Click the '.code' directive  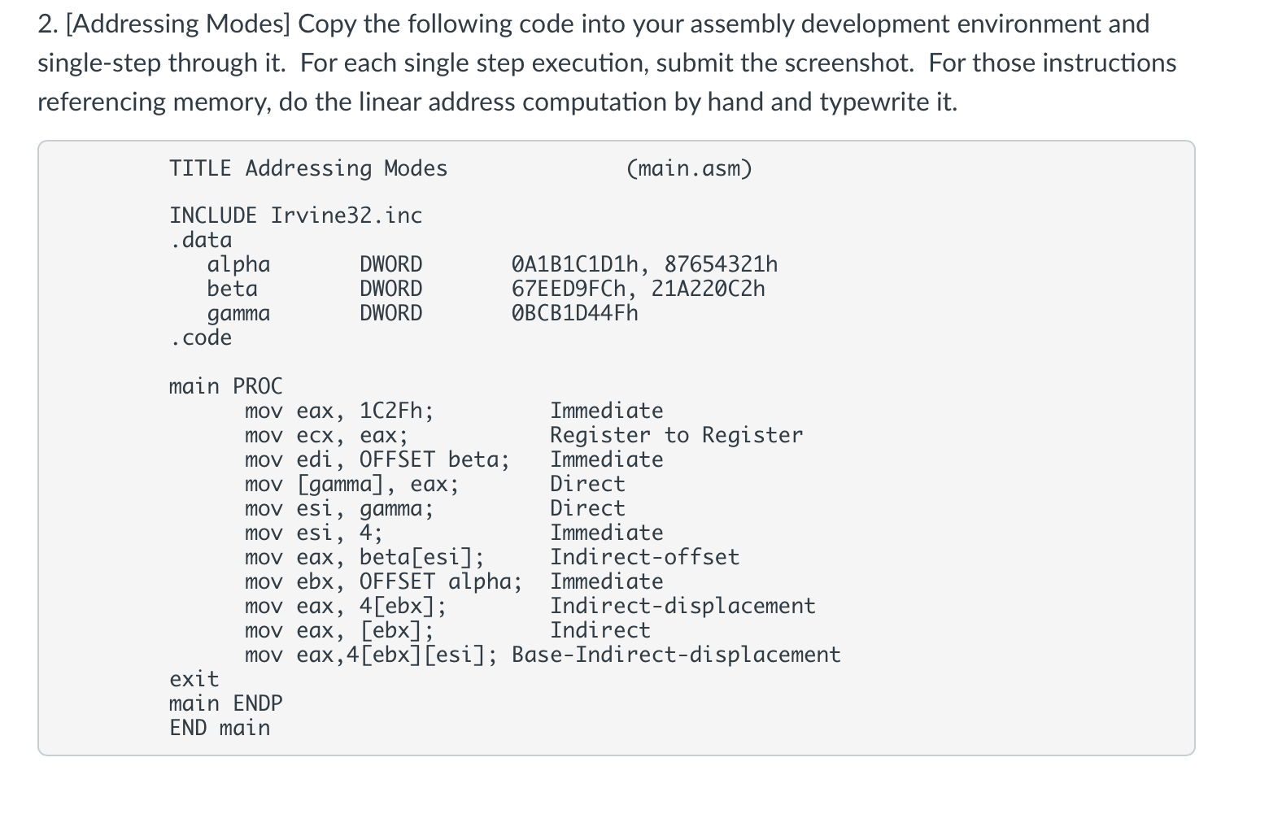pos(201,337)
